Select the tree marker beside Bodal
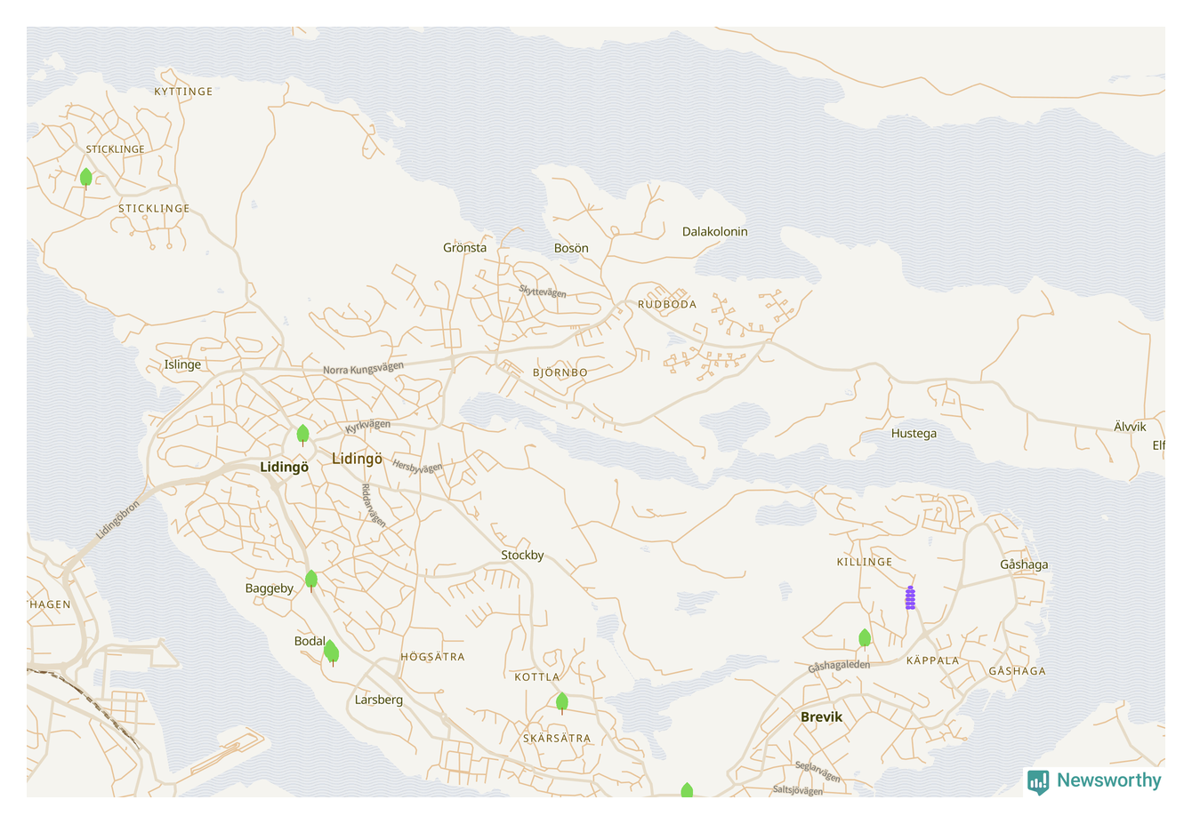Image resolution: width=1192 pixels, height=824 pixels. click(331, 652)
